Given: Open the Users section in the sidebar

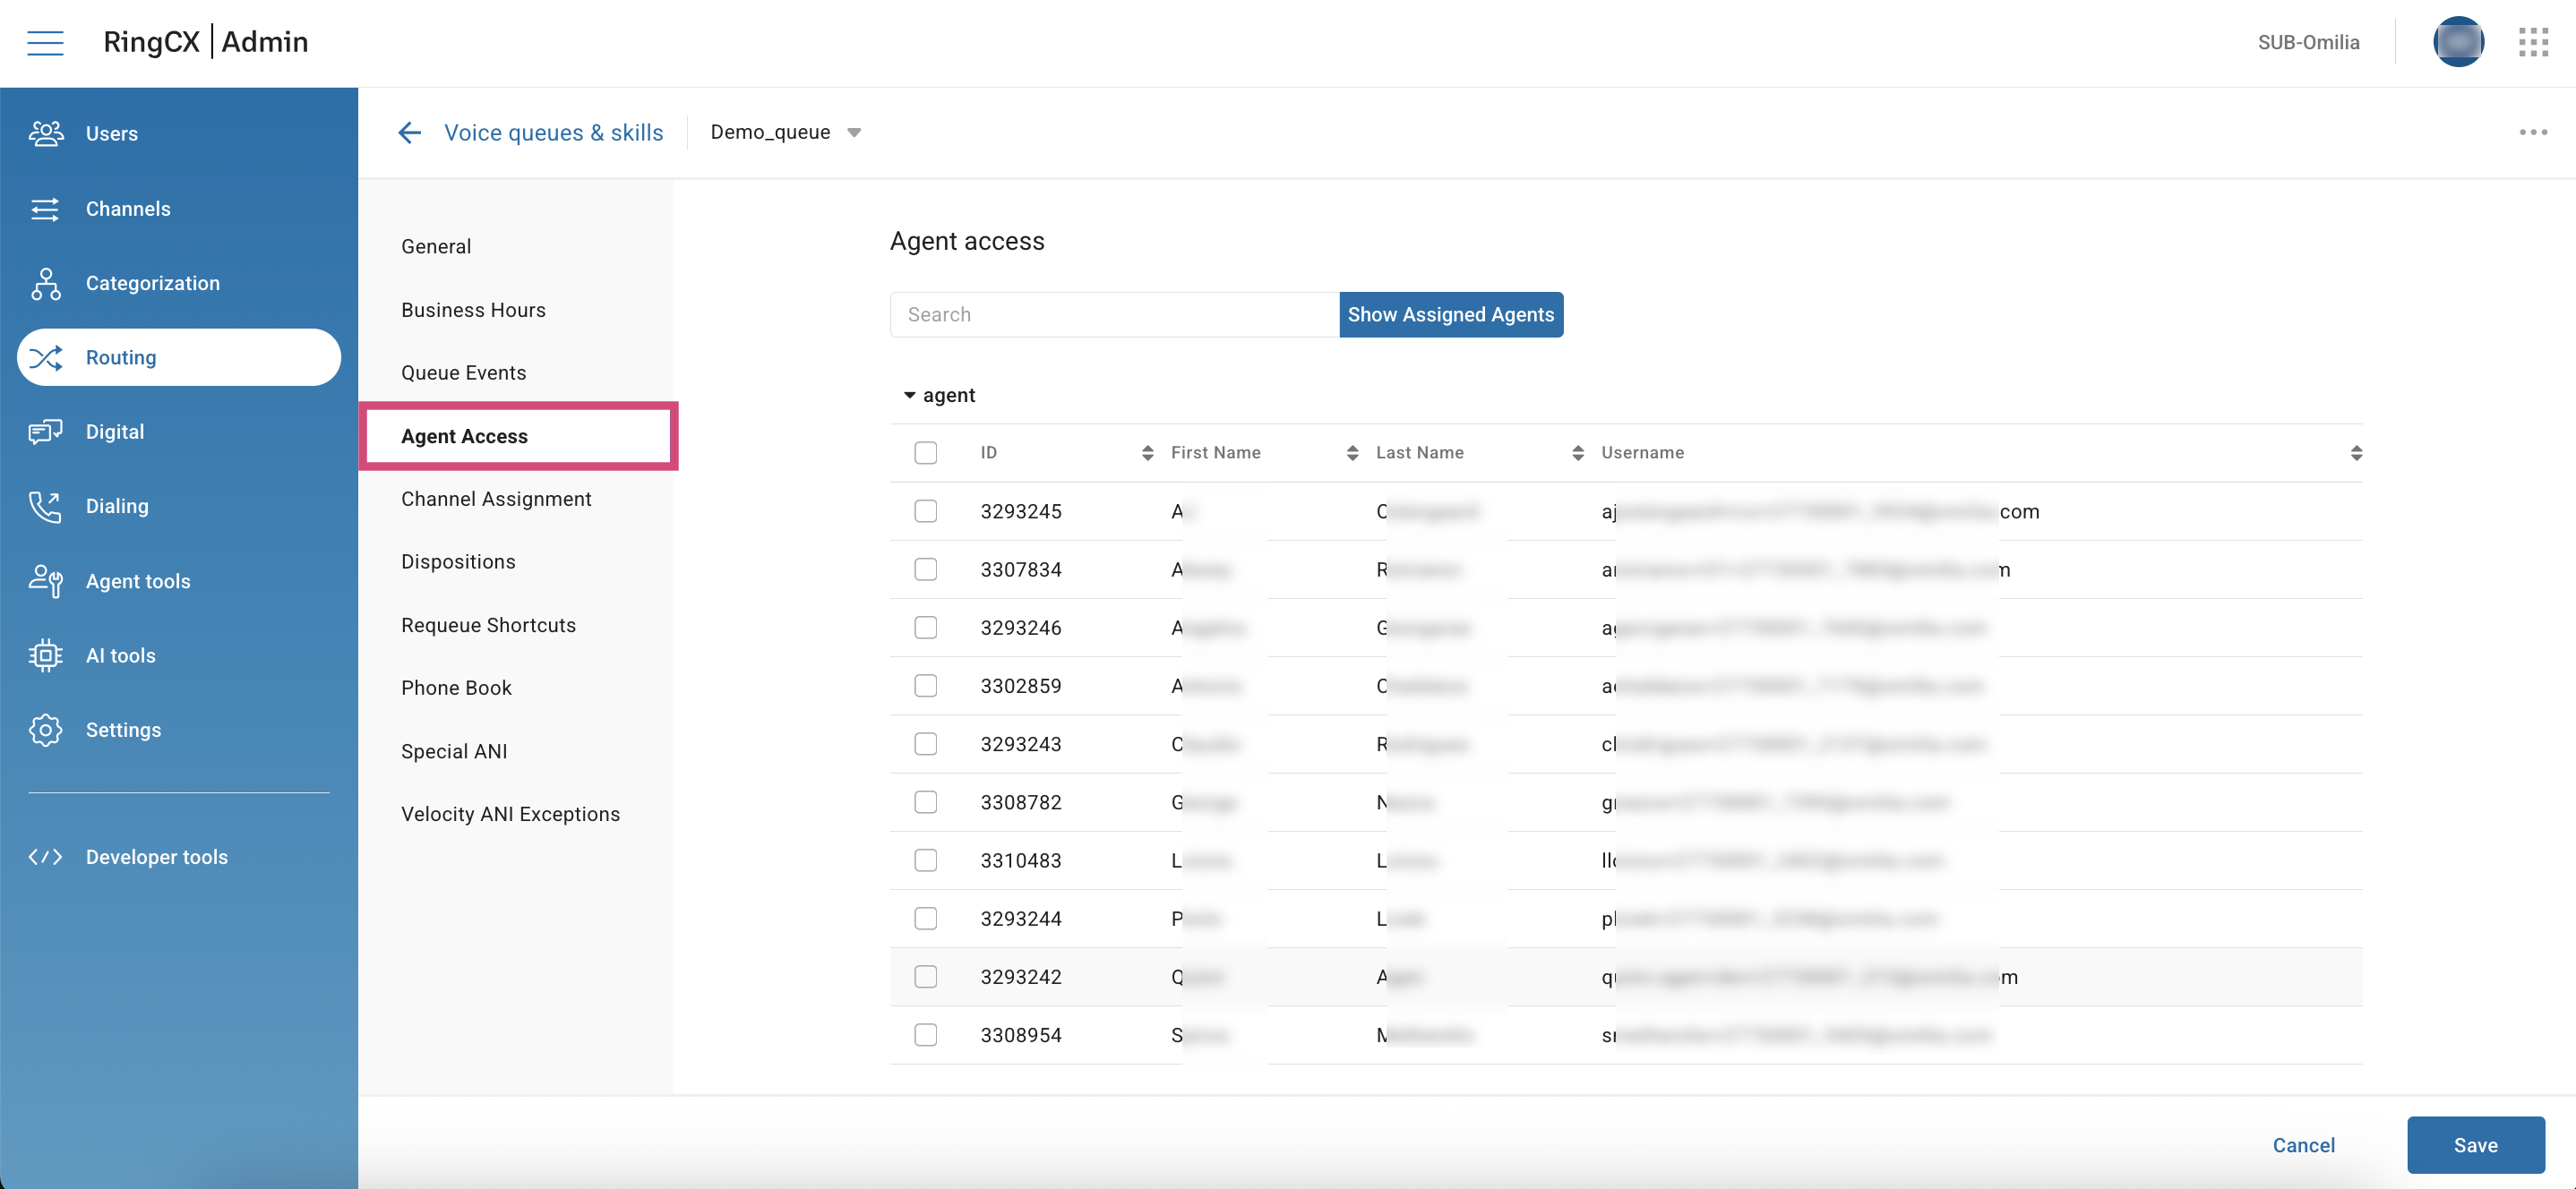Looking at the screenshot, I should pos(110,133).
